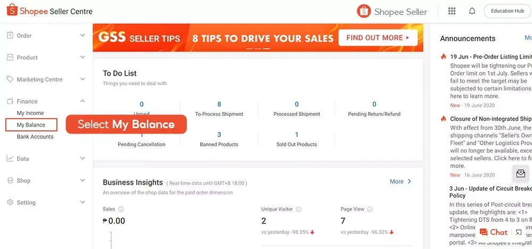
Task: Click FIND OUT MORE on banner
Action: click(378, 38)
